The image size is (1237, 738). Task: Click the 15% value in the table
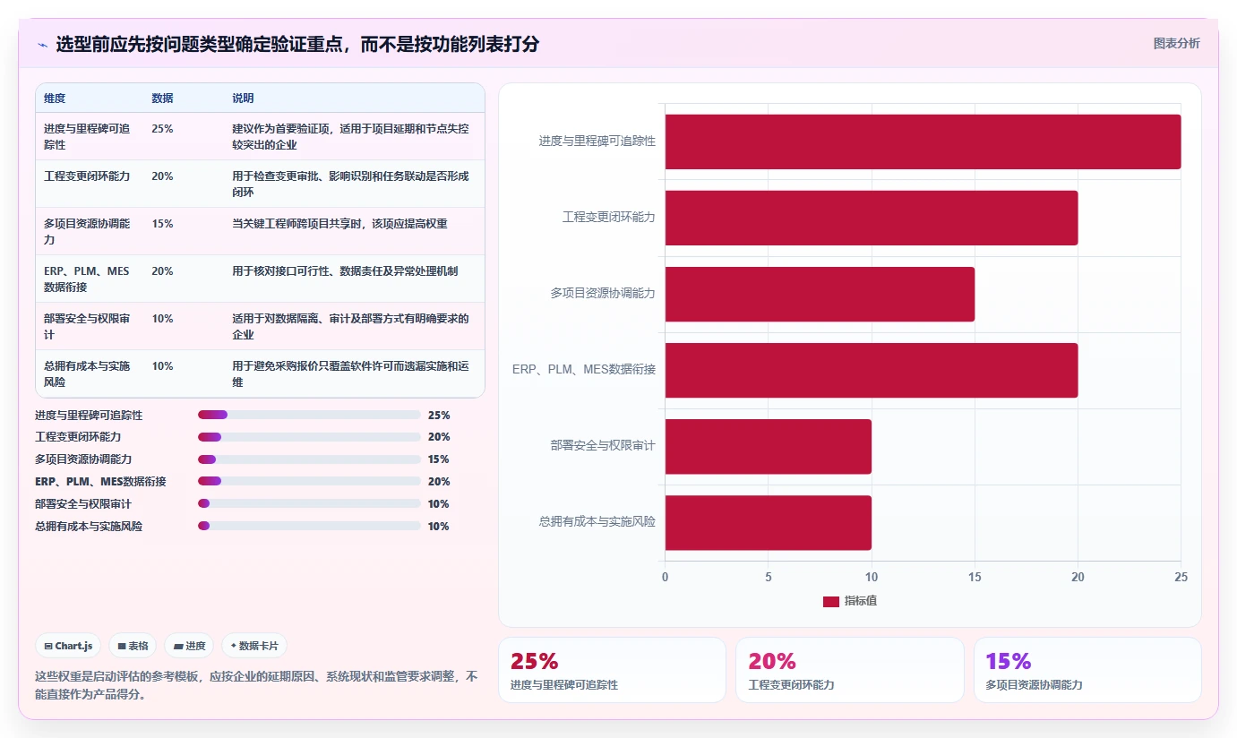point(162,224)
